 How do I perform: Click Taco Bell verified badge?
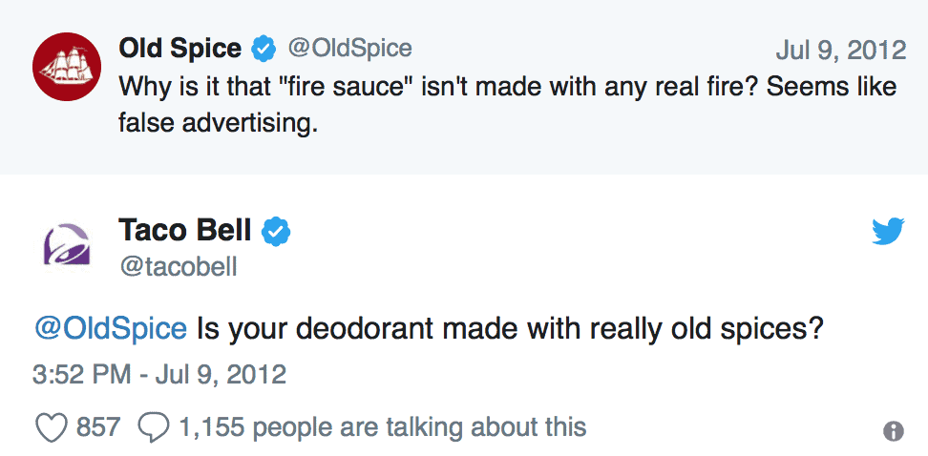[x=277, y=231]
